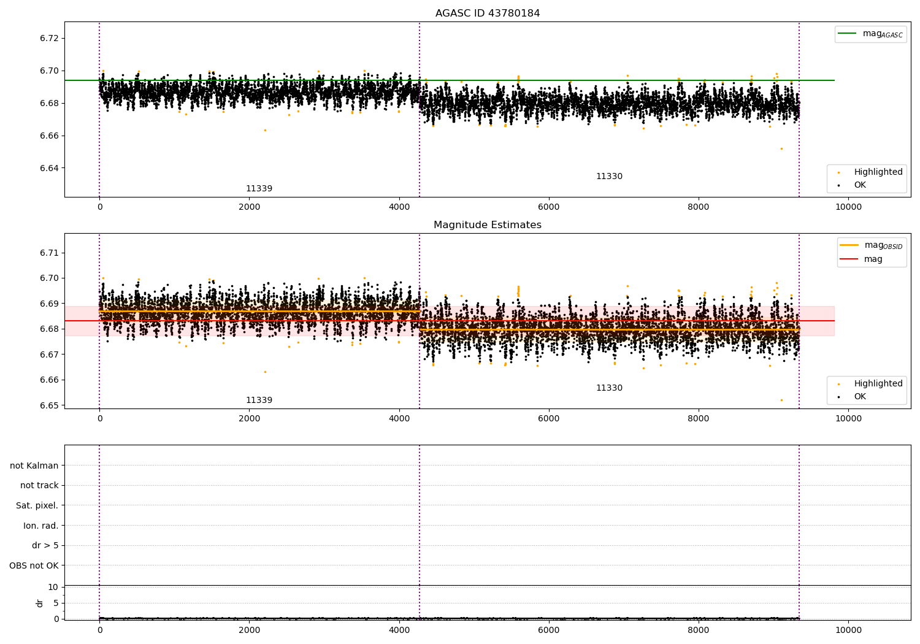The image size is (920, 644).
Task: Click the 11330 label in Magnitude Estimates plot
Action: (x=609, y=388)
